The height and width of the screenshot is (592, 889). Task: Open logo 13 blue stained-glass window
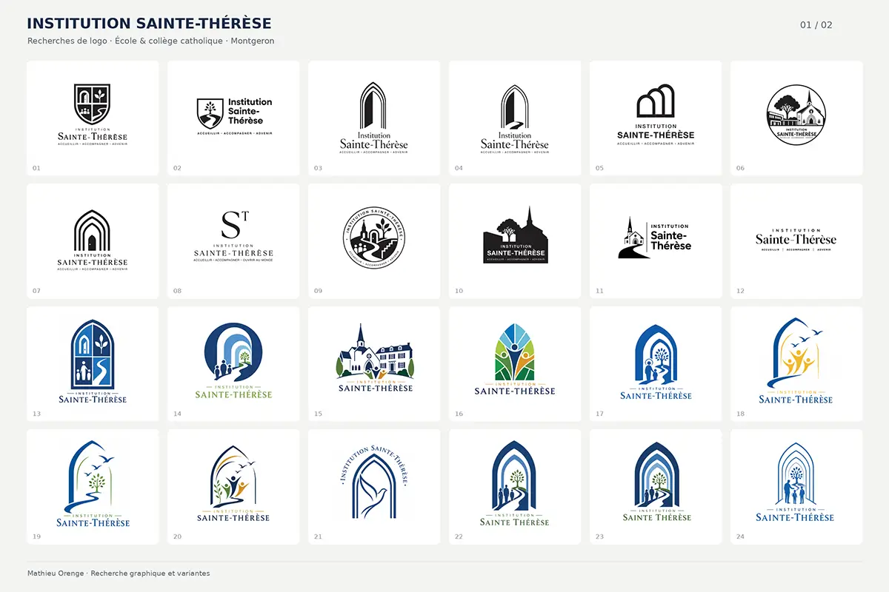[93, 364]
